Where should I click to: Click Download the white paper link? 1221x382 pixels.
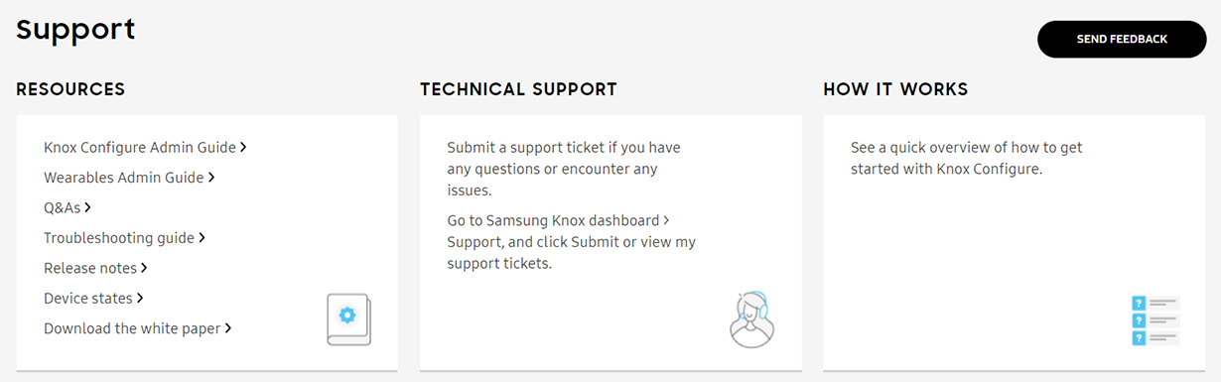coord(137,327)
